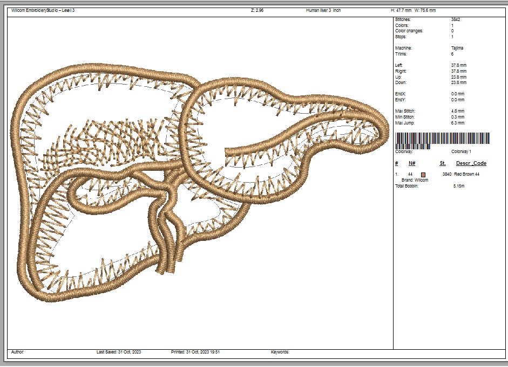The height and width of the screenshot is (367, 508).
Task: Click the "St." column header
Action: click(x=443, y=163)
